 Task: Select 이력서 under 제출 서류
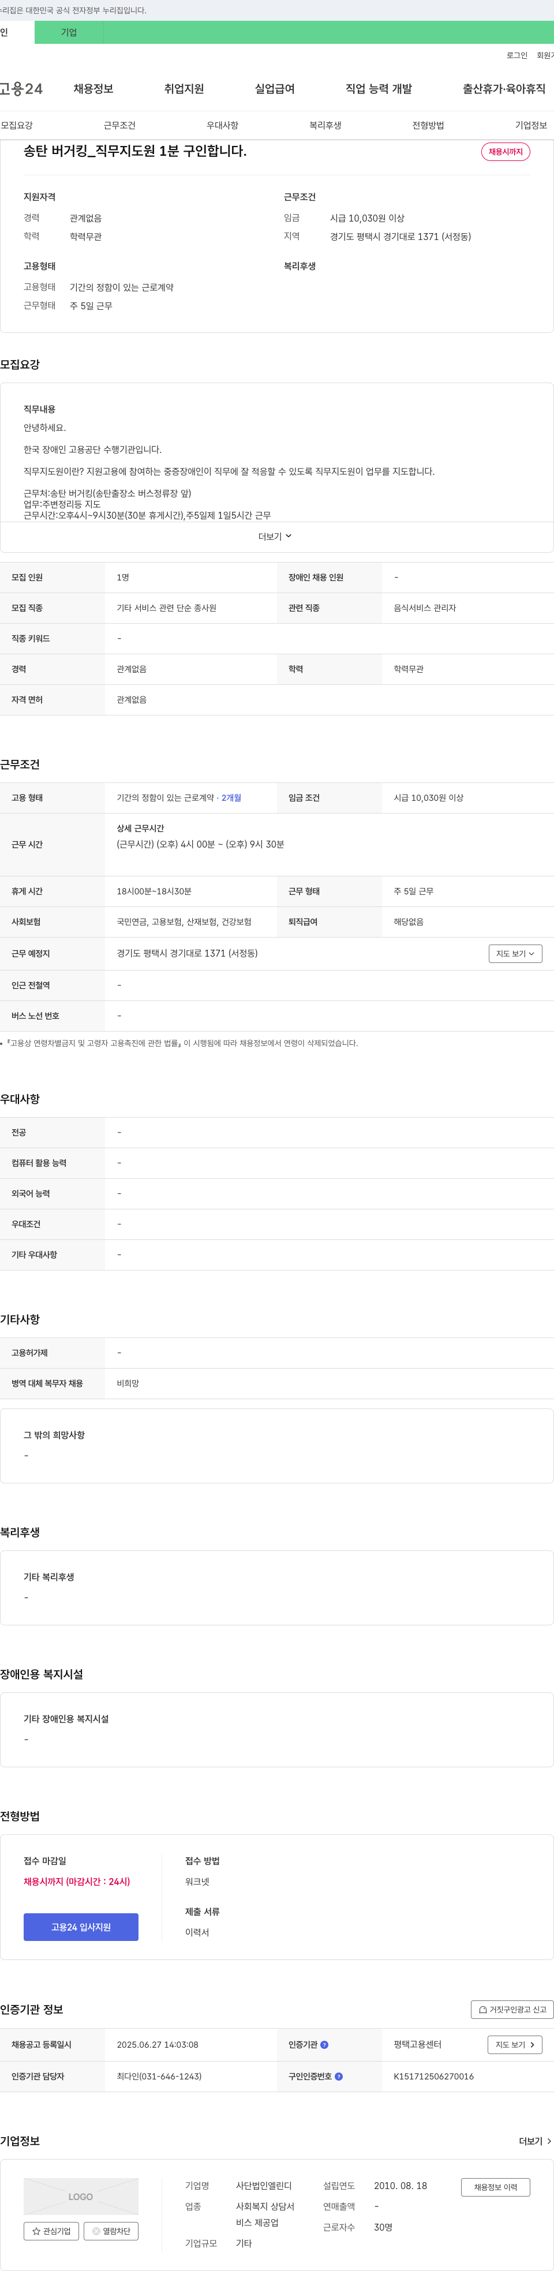tap(197, 1932)
